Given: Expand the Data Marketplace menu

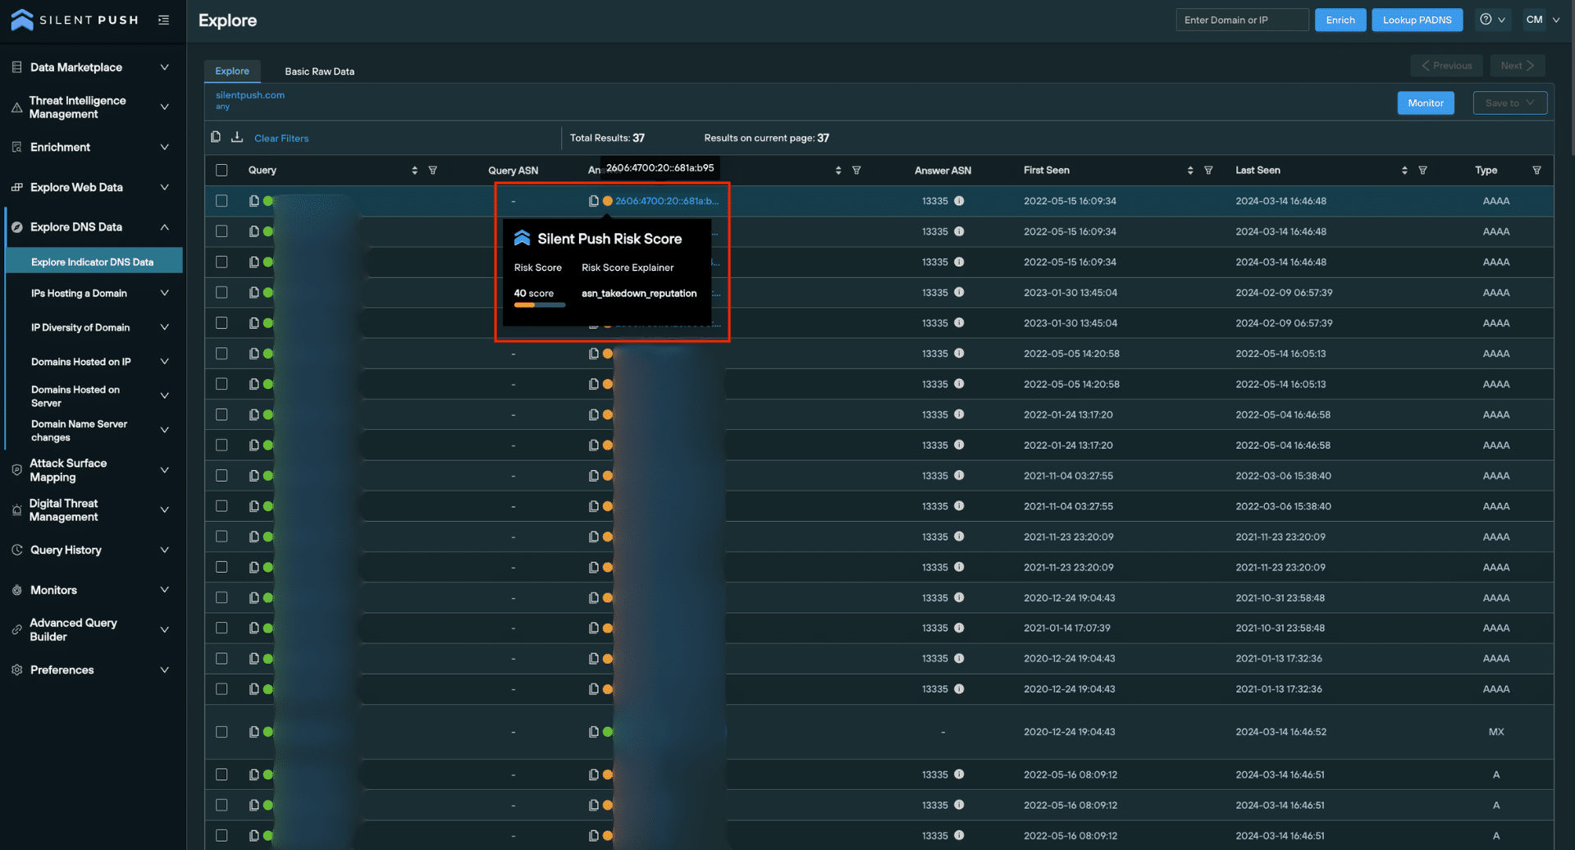Looking at the screenshot, I should [164, 67].
